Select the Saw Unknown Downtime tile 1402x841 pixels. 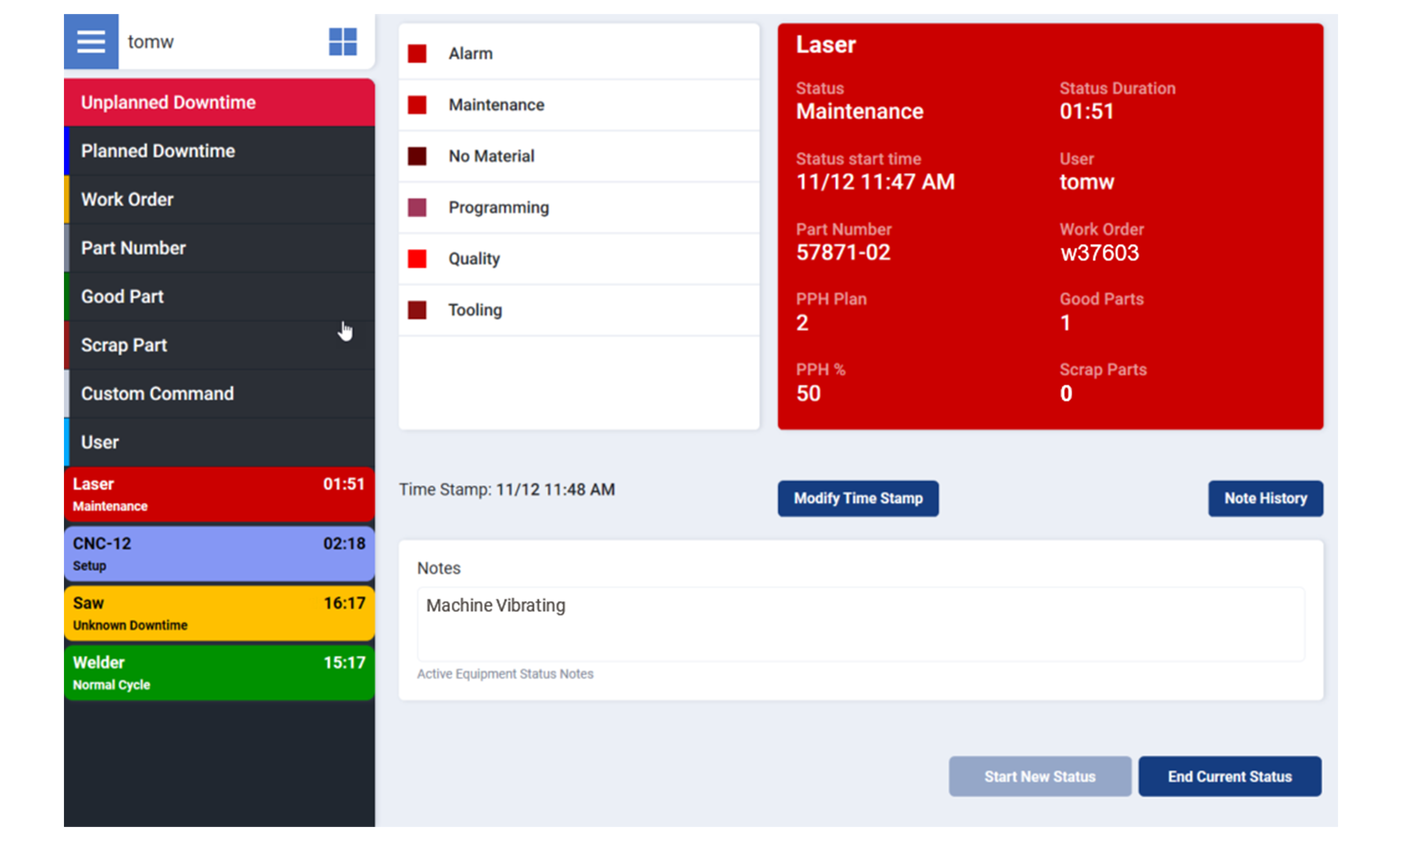pyautogui.click(x=219, y=613)
